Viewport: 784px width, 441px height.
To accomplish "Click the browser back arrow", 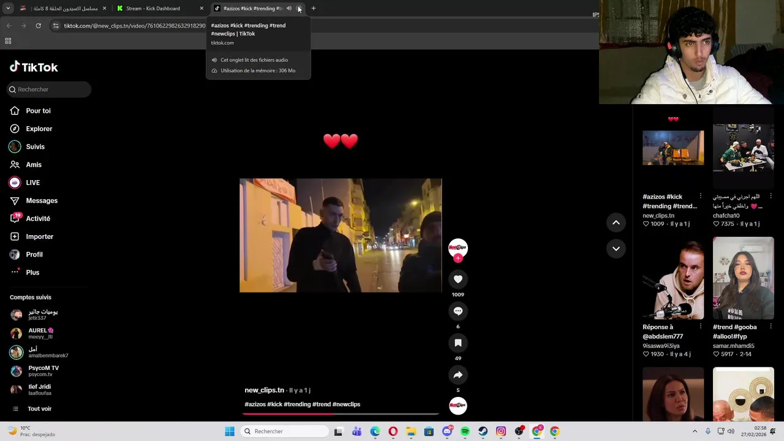I will click(x=9, y=26).
